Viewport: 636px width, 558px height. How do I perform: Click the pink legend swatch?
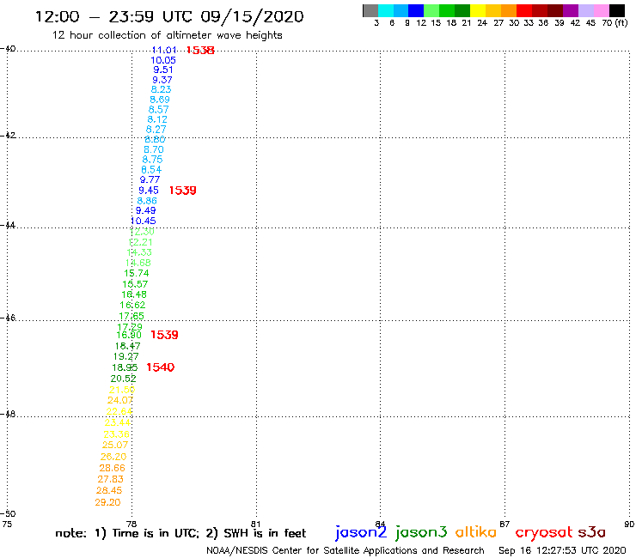point(601,10)
